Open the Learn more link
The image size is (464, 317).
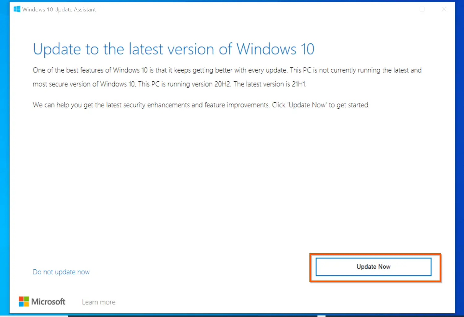coord(99,302)
